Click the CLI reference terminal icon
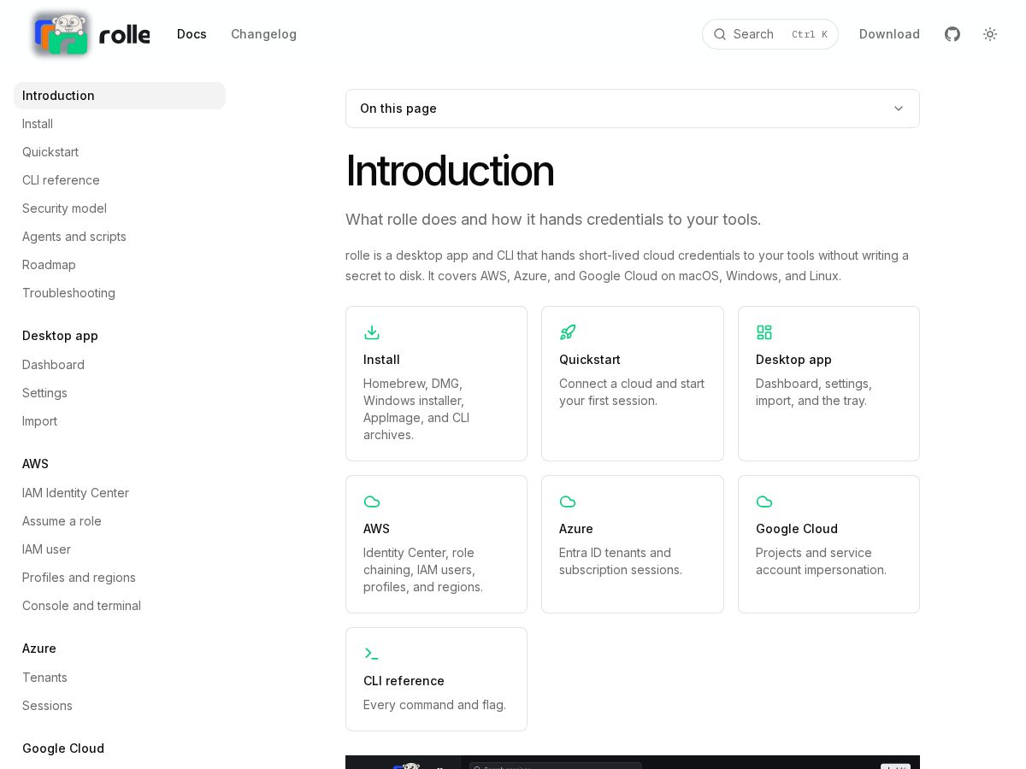Screen dimensions: 1026x769 [x=372, y=654]
